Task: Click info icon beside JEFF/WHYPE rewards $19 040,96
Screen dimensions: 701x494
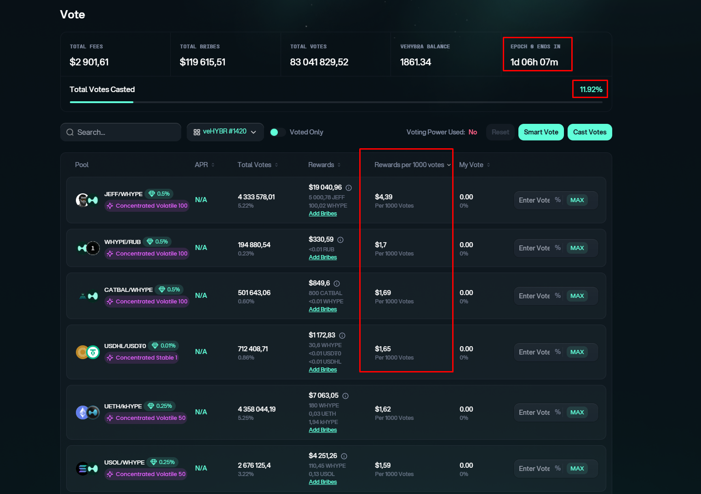Action: (349, 188)
